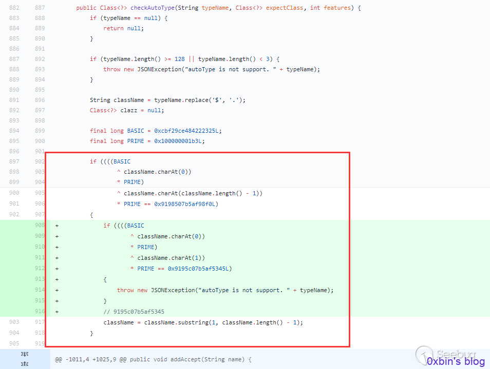Click the 'className.substring(1, ...)' assignment line
Screen dimensions: 490x369
click(203, 322)
